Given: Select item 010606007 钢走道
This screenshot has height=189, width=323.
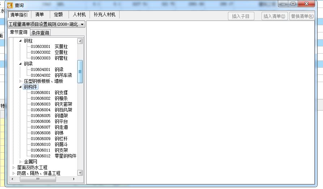Looking at the screenshot, I should (x=49, y=127).
